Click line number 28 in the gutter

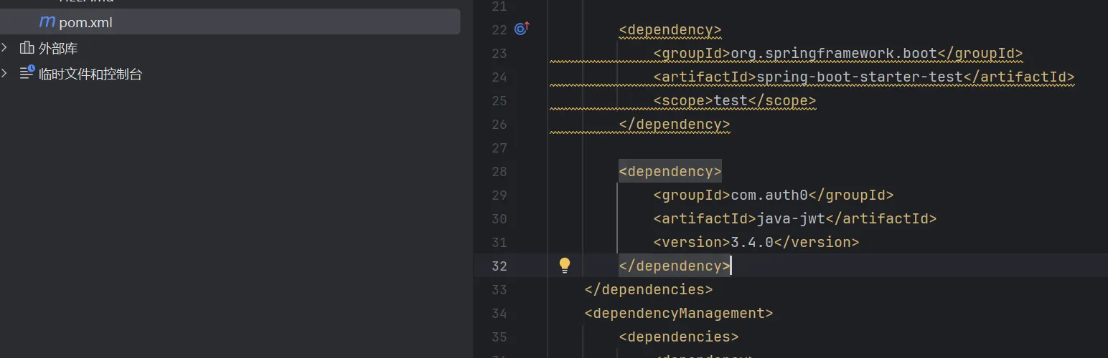pos(499,172)
